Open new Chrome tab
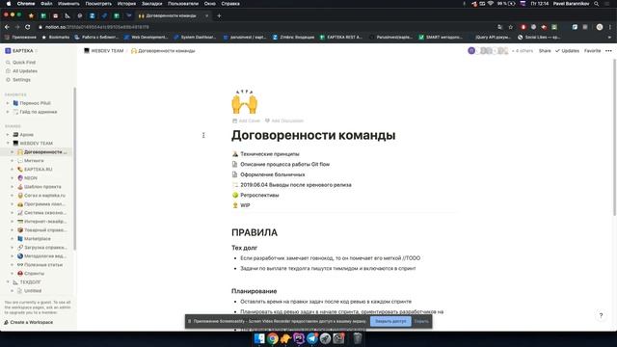Viewport: 617px width, 347px height. (x=219, y=15)
